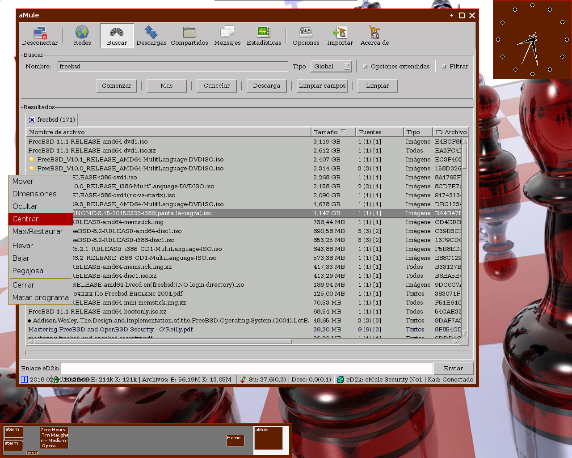Select the Buscar binoculars toolbar icon
This screenshot has width=572, height=458.
[117, 36]
